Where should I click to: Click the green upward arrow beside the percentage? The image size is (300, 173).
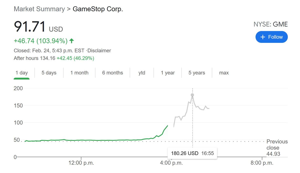(71, 40)
